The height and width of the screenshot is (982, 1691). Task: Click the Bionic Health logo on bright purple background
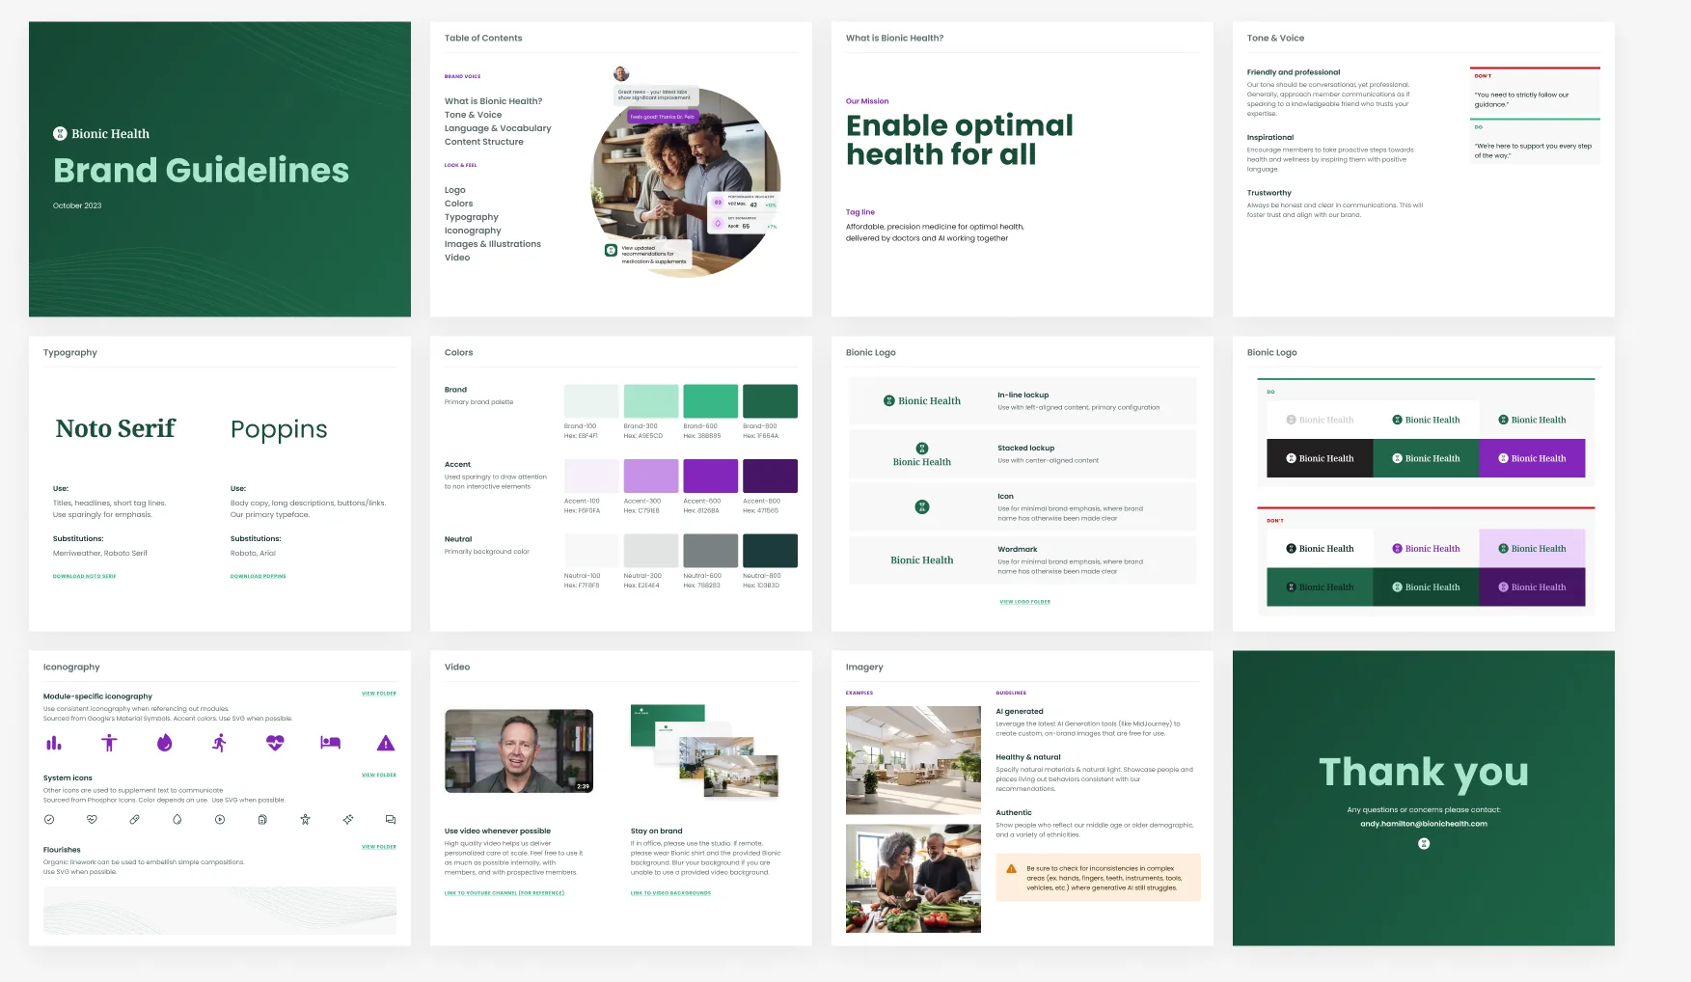tap(1532, 458)
